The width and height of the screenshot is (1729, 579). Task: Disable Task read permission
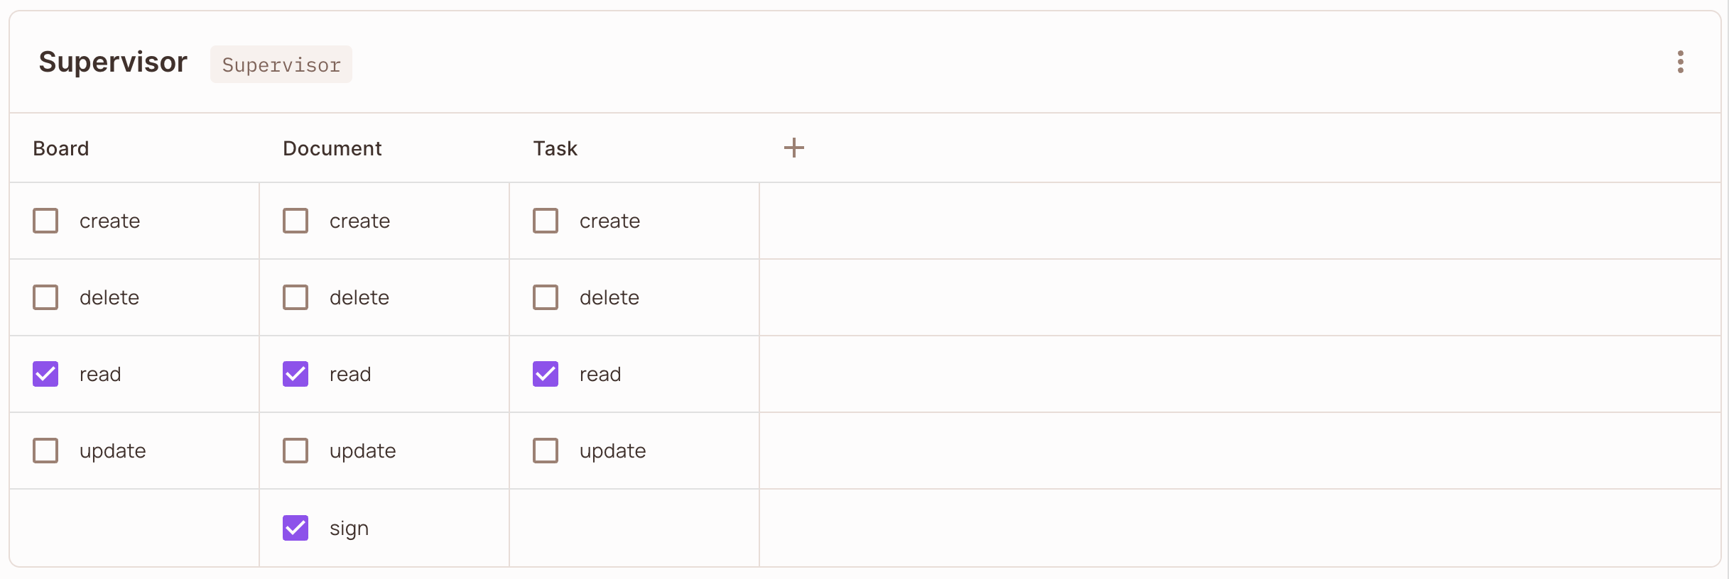coord(546,374)
